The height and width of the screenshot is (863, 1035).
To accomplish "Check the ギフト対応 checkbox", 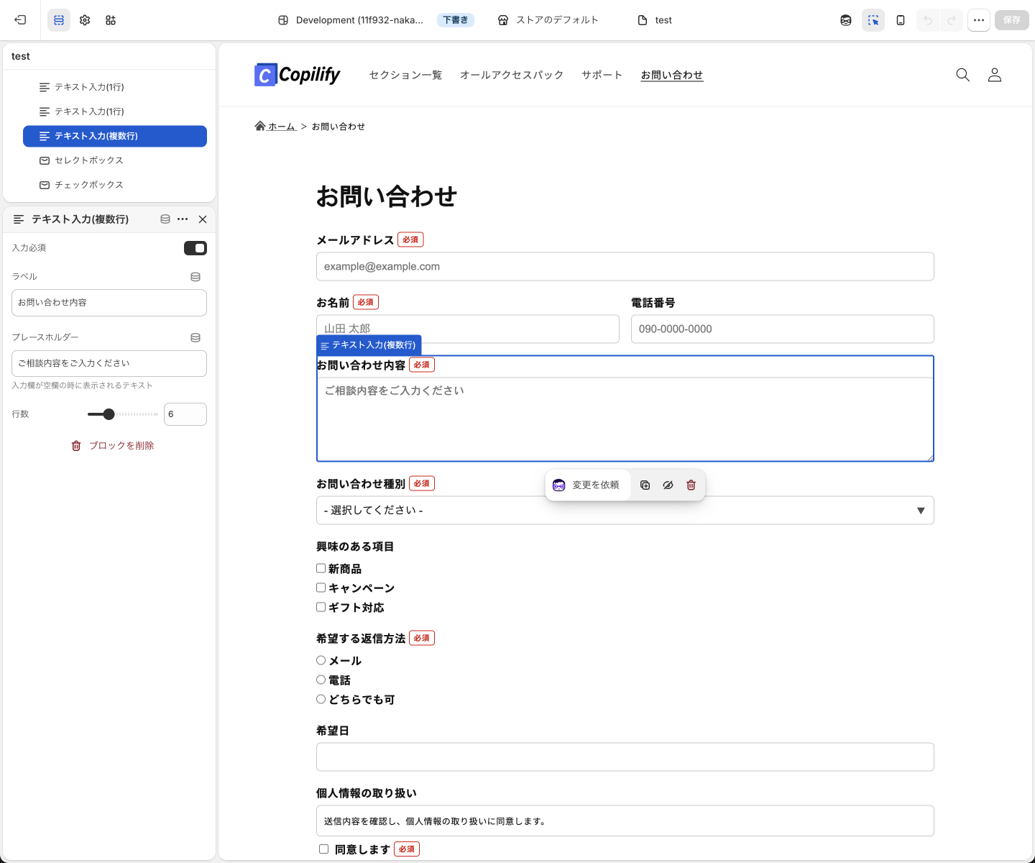I will coord(321,607).
